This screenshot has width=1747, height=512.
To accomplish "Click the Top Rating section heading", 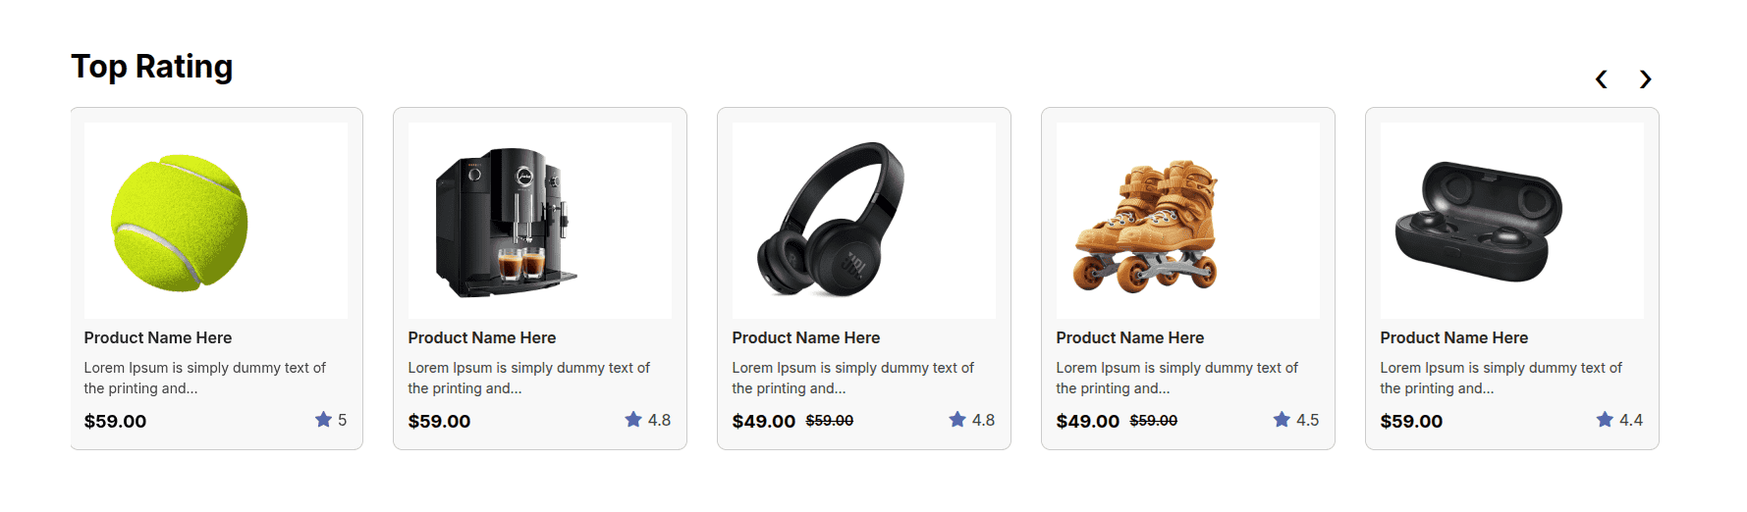I will 152,67.
